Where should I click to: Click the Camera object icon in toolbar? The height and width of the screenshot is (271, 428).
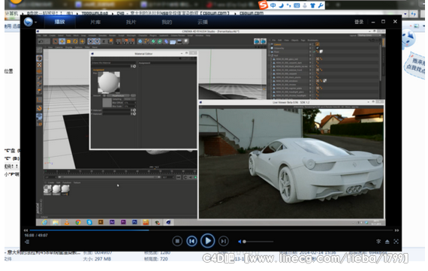179,41
